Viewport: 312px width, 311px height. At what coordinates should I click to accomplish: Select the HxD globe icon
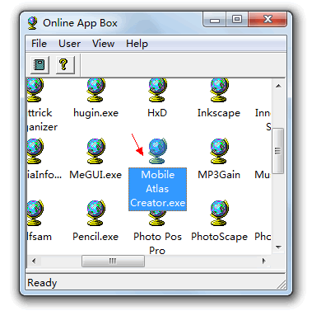coord(157,90)
